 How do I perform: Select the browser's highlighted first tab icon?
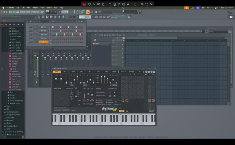coord(2,24)
